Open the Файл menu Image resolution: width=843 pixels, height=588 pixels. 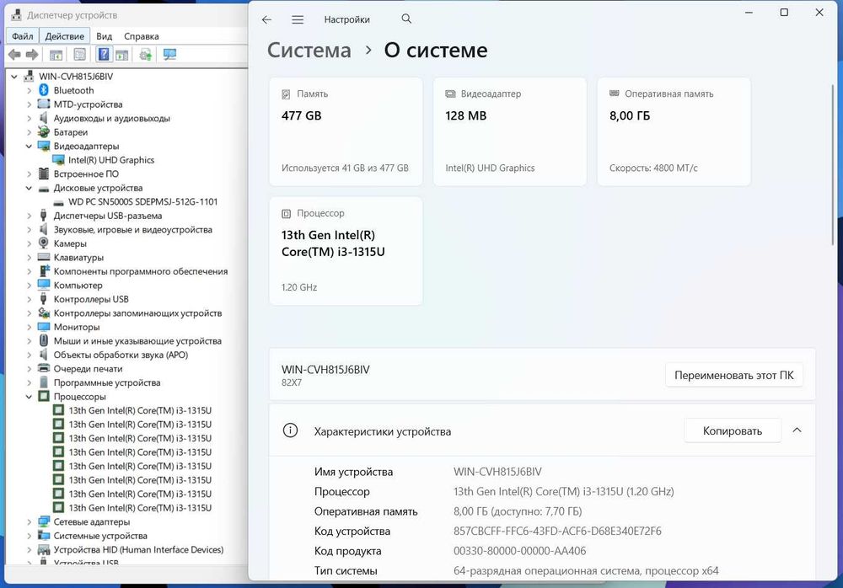(x=23, y=36)
